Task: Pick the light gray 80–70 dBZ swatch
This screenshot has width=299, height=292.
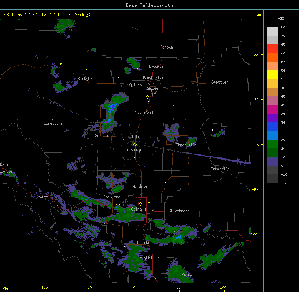Action: coord(273,31)
